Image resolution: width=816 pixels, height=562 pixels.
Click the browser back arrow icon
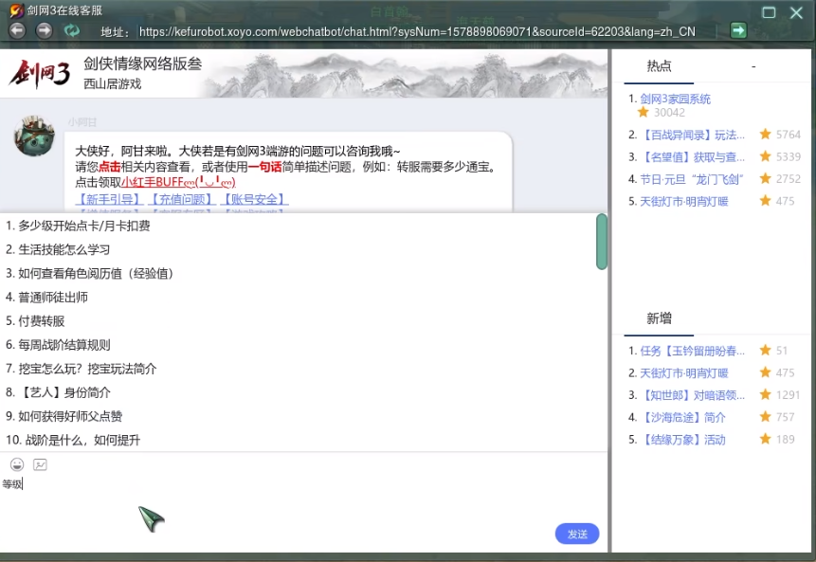(17, 30)
